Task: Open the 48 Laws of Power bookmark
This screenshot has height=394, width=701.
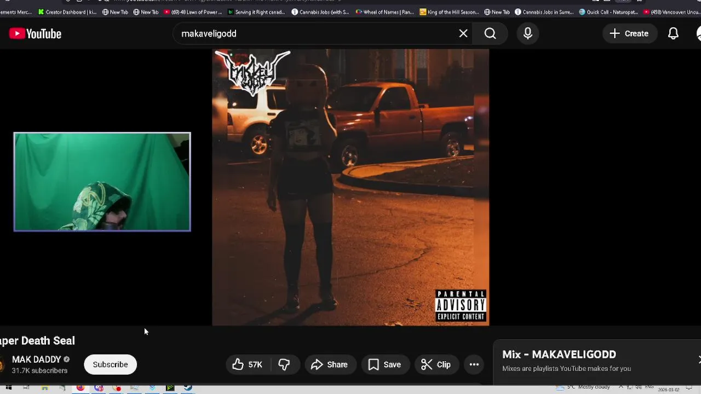Action: coord(193,12)
